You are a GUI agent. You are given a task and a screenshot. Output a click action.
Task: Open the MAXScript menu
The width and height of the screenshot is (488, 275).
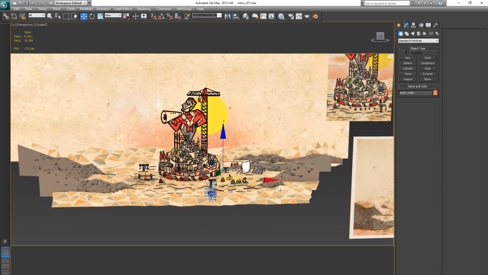tap(184, 9)
